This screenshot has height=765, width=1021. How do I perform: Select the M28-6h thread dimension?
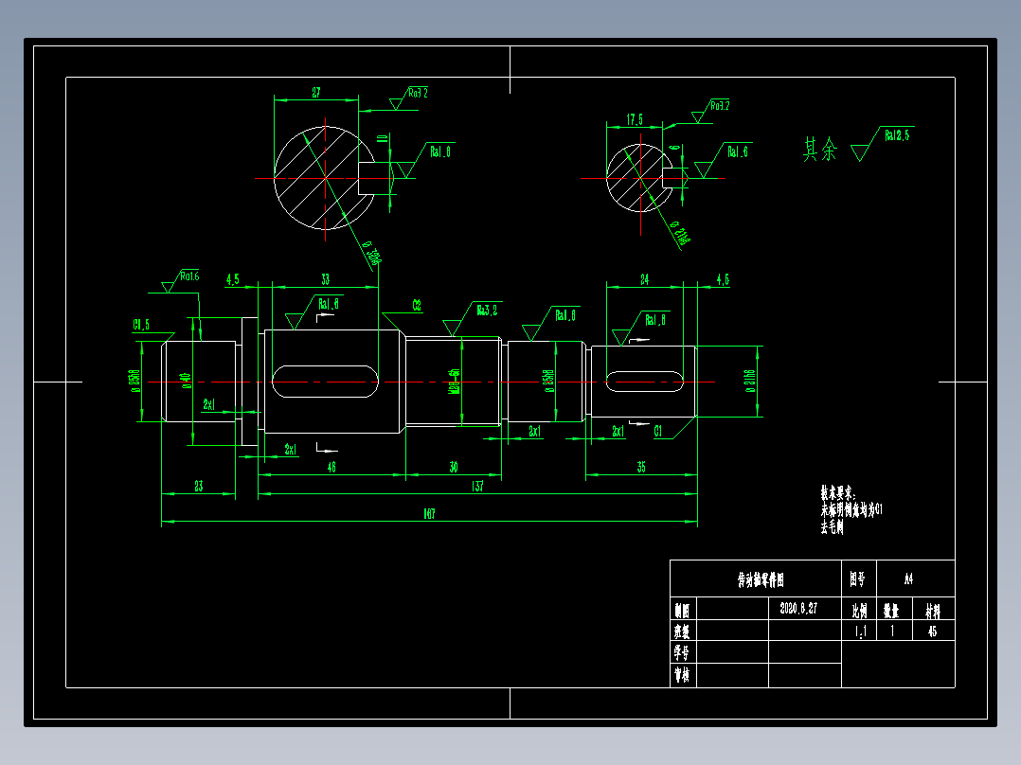[x=455, y=382]
